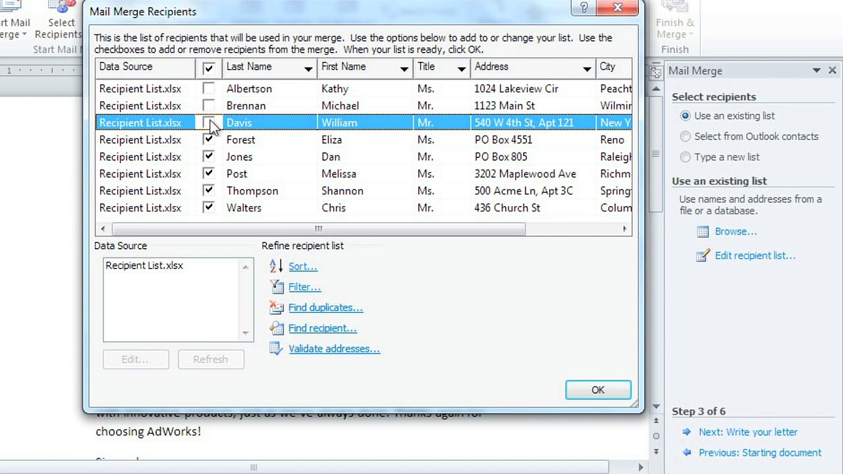Click the recipient table horizontal scrollbar thumb
Screen dimensions: 843x474
click(318, 228)
